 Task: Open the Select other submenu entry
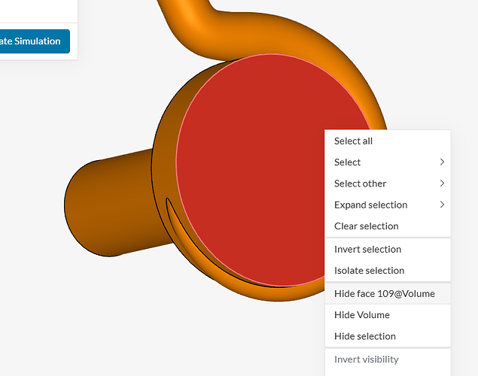click(388, 183)
